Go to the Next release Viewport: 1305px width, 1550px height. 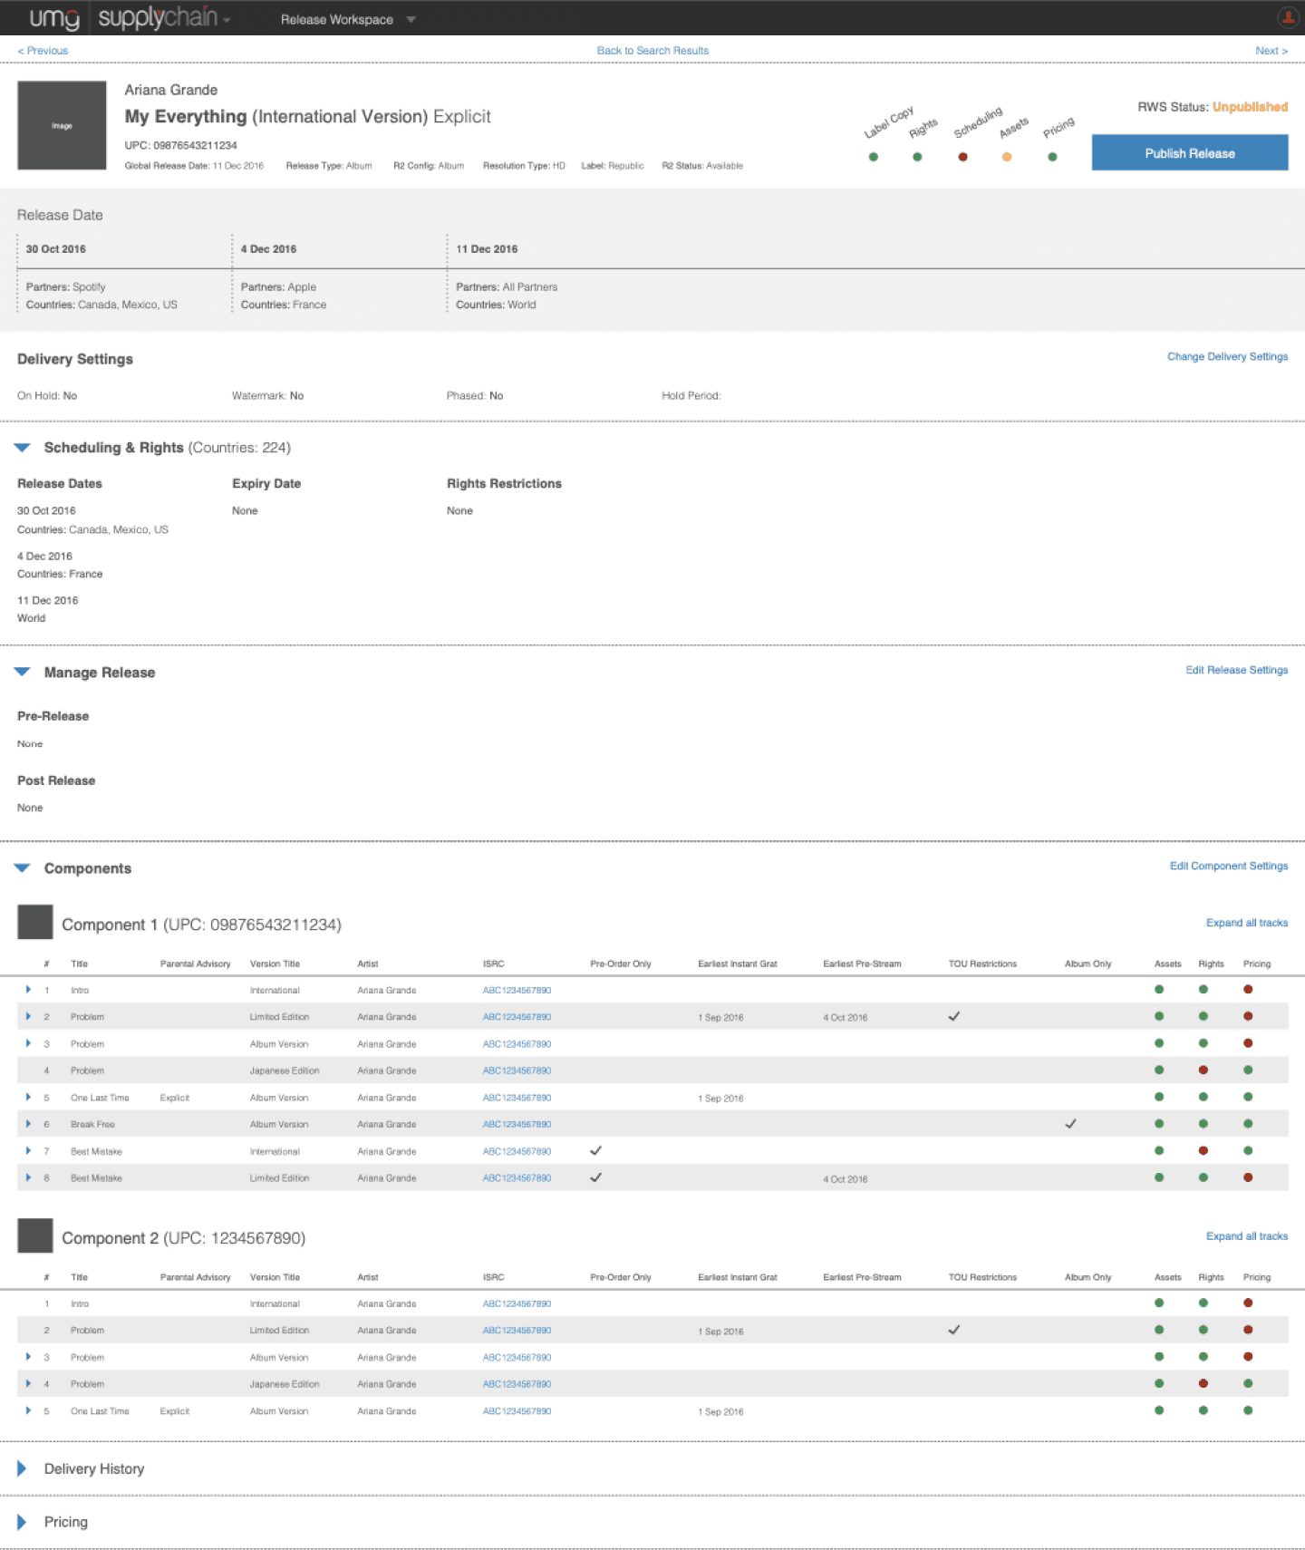(1271, 51)
